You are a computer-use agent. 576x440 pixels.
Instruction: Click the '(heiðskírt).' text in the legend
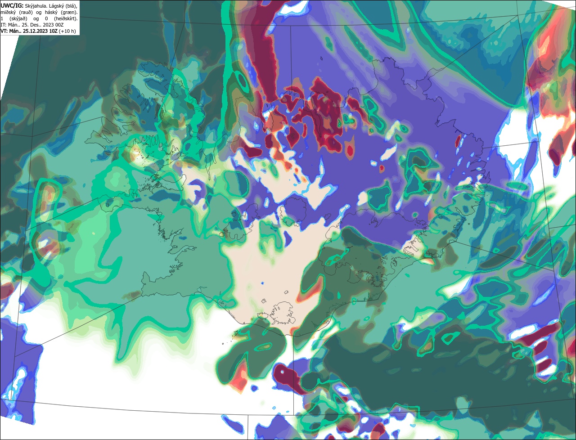(x=66, y=19)
